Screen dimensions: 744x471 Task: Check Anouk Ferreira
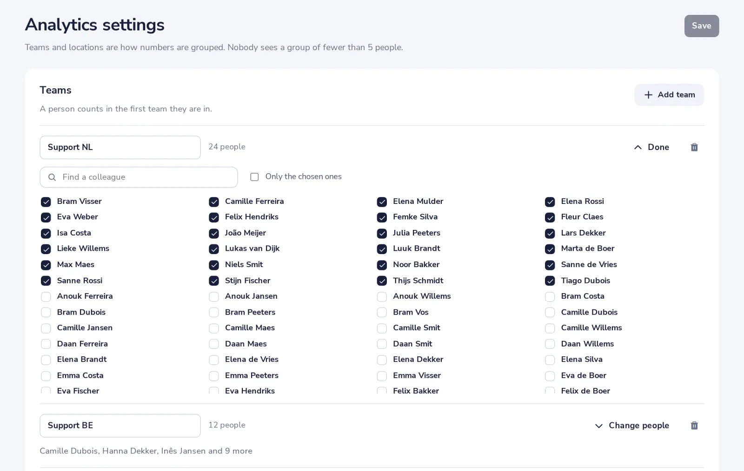[x=46, y=296]
